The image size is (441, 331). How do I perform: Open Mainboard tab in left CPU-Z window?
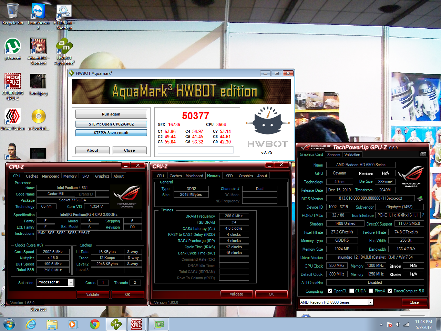(51, 176)
